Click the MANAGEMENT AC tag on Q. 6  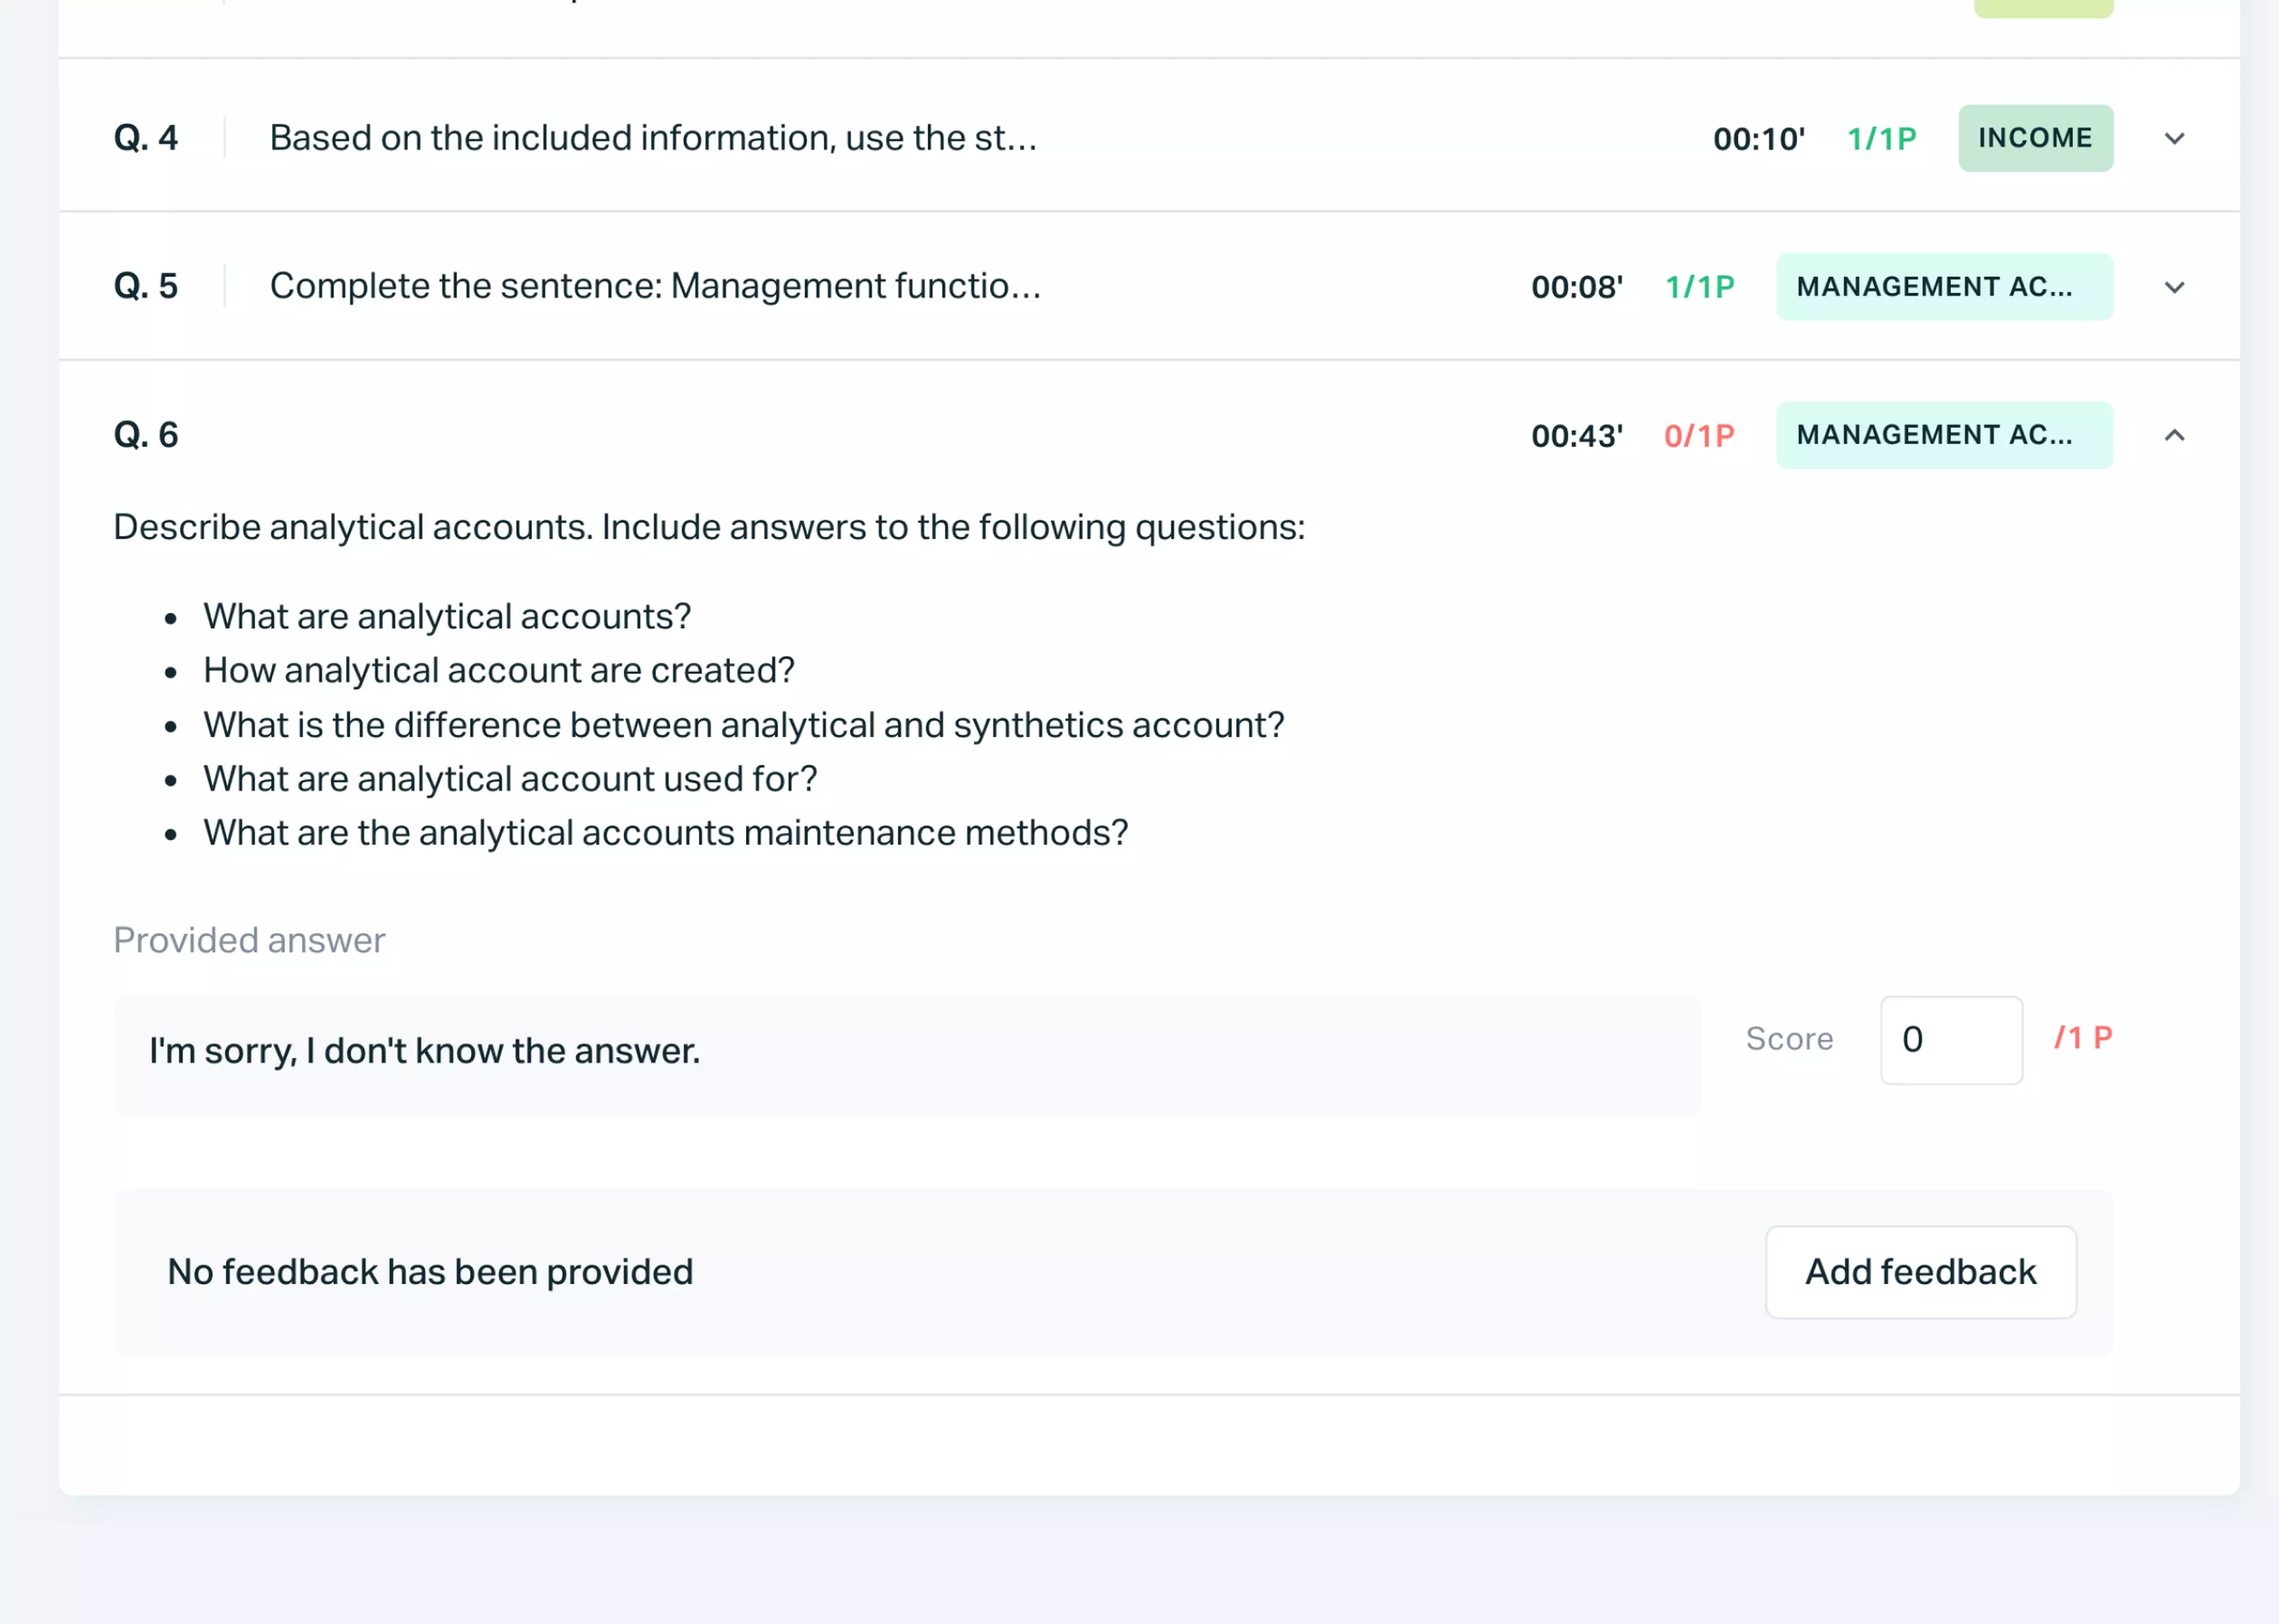[1943, 435]
